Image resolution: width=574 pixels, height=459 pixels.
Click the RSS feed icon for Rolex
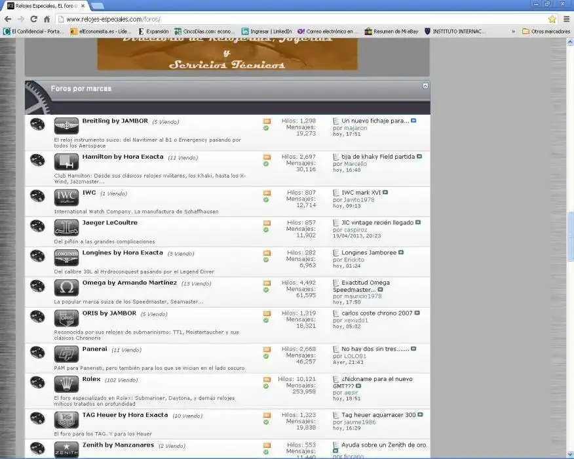point(267,379)
